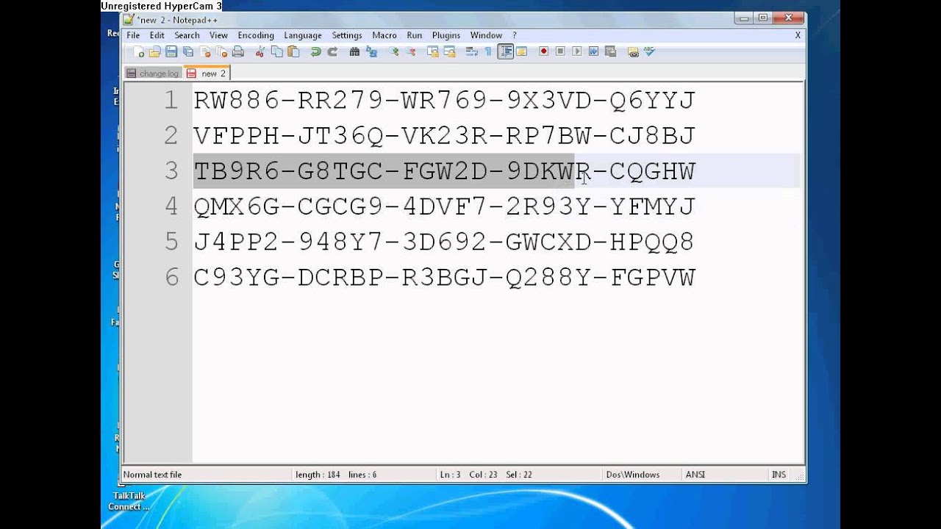Click line starting with VFPPH-JT36Q
Viewport: 941px width, 529px height.
(x=444, y=136)
